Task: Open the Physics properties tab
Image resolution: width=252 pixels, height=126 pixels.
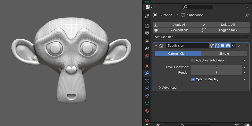Action: 147,88
